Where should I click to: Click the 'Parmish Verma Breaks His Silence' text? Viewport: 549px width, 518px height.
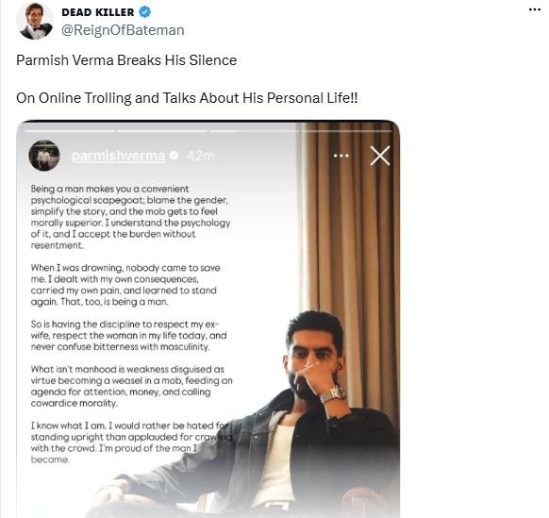click(x=126, y=60)
